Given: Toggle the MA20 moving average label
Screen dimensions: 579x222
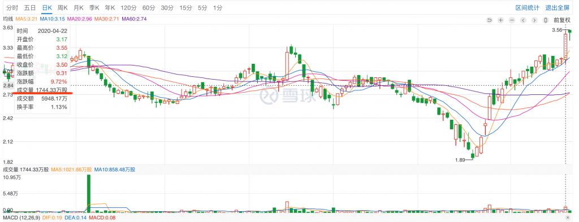Looking at the screenshot, I should tap(80, 19).
